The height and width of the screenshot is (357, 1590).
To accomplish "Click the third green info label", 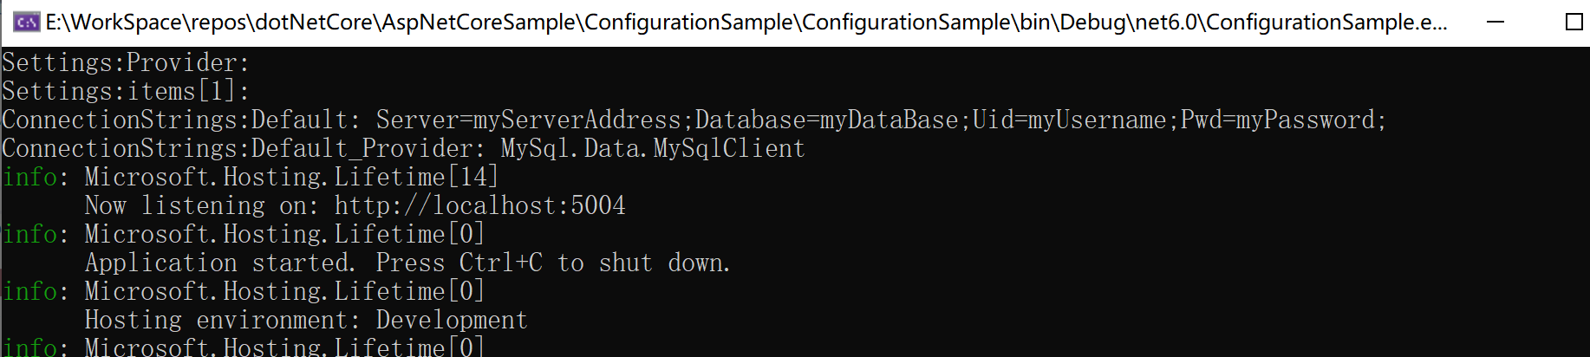I will [x=29, y=291].
